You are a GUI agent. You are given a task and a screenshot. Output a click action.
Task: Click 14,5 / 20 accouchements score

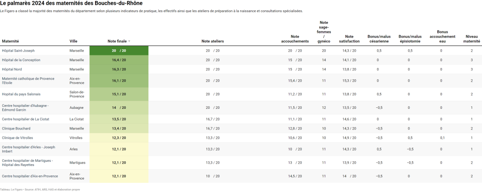295,176
